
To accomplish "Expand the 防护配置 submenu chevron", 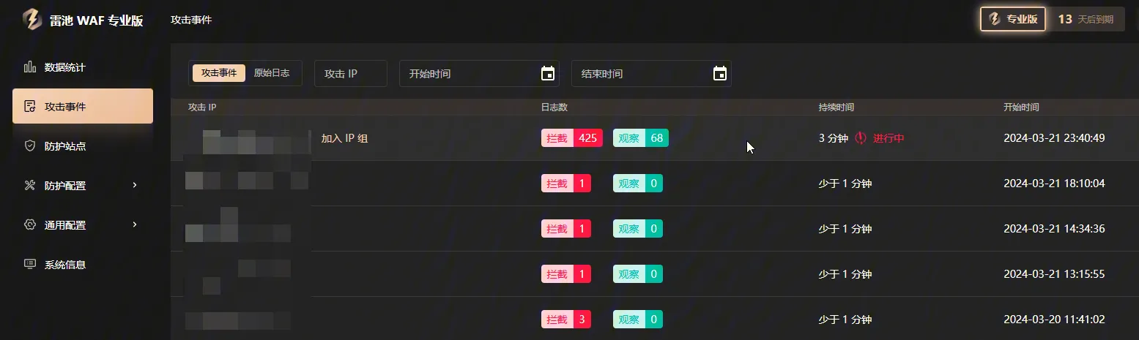I will click(x=135, y=186).
